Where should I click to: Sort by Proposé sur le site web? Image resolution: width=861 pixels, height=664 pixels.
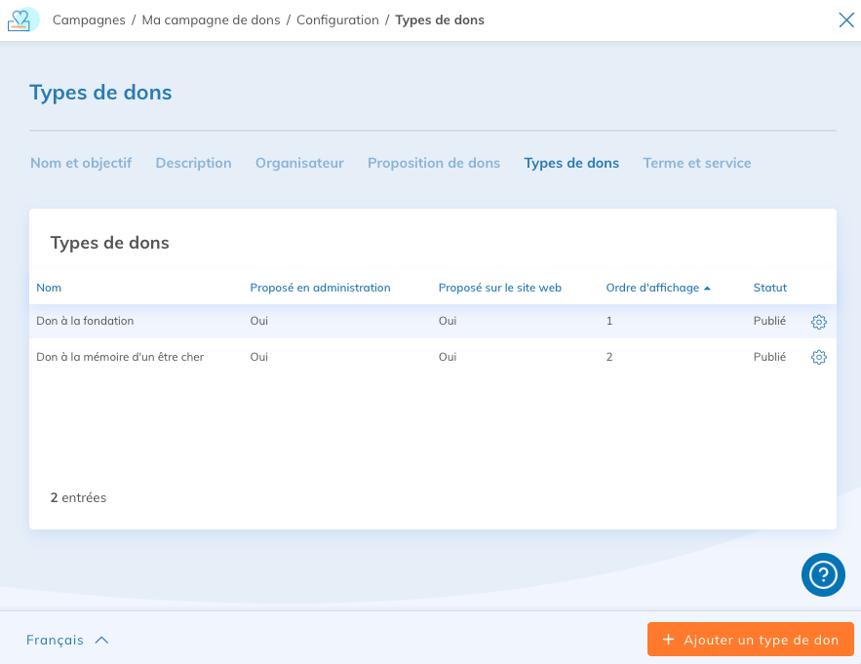coord(499,288)
